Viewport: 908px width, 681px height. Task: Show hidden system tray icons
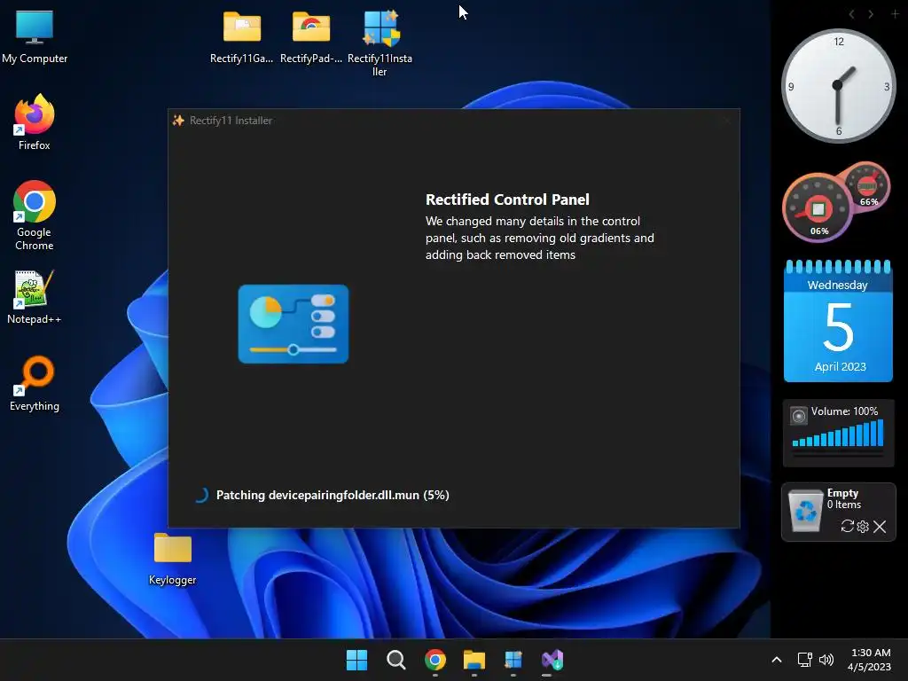(x=777, y=660)
